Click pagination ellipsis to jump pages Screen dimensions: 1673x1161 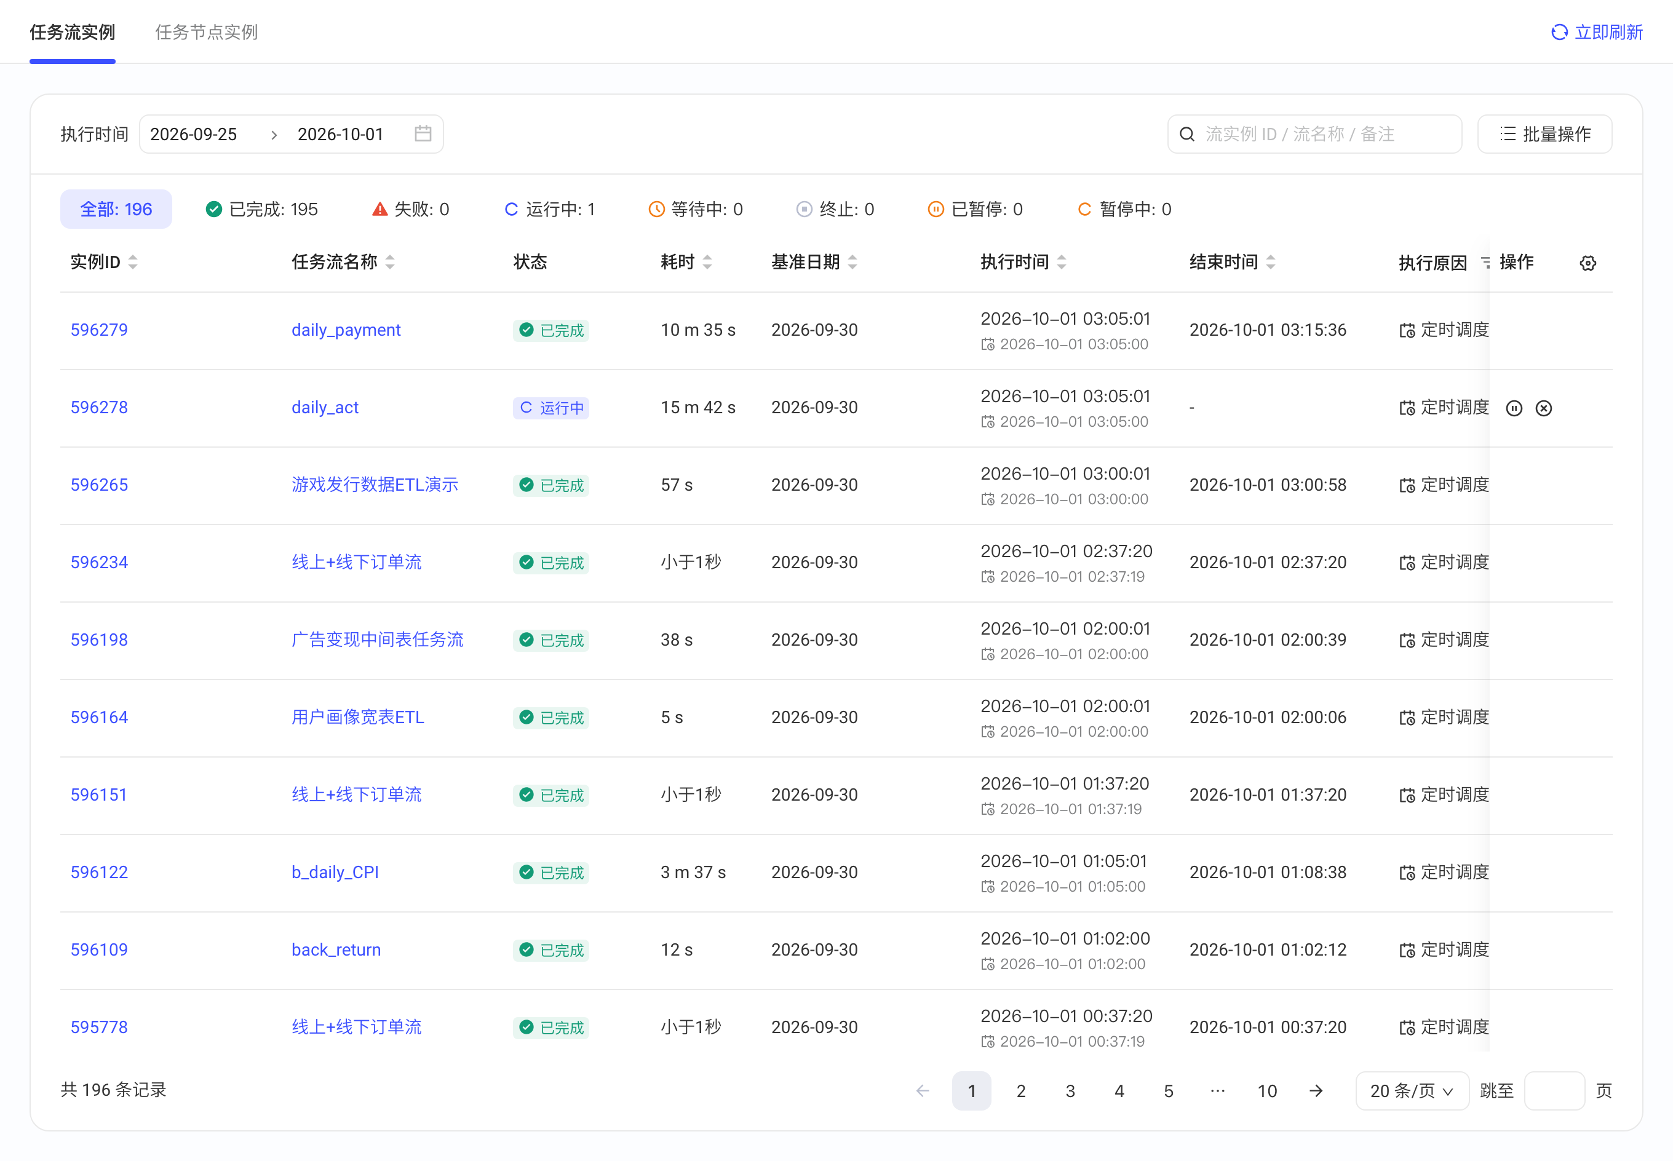1218,1090
